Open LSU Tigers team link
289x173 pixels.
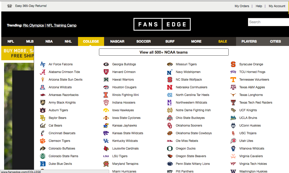[x=120, y=156]
